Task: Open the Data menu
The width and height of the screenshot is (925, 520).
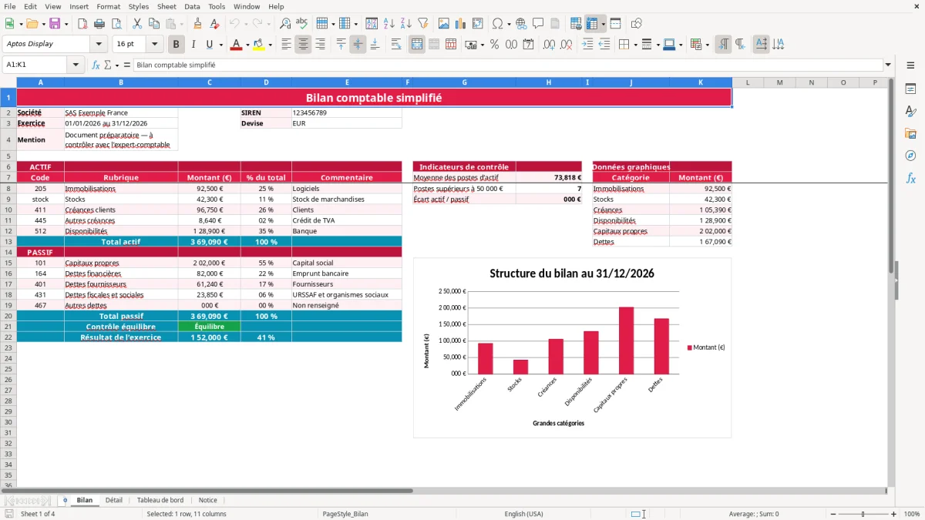Action: pyautogui.click(x=192, y=6)
